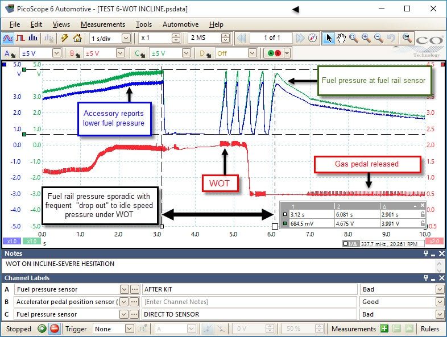Open channel A label dropdown
This screenshot has height=337, width=447.
coord(125,289)
